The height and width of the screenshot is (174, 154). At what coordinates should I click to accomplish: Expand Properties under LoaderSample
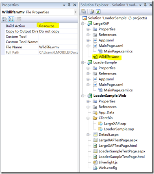(88, 68)
